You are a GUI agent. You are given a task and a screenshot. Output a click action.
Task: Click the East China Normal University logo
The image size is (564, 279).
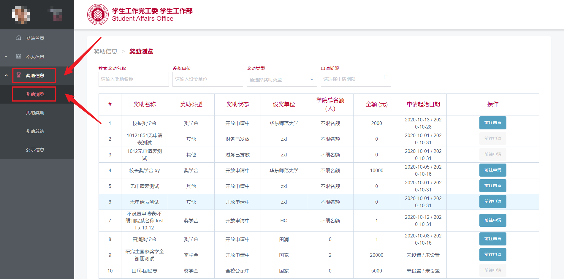click(x=98, y=15)
